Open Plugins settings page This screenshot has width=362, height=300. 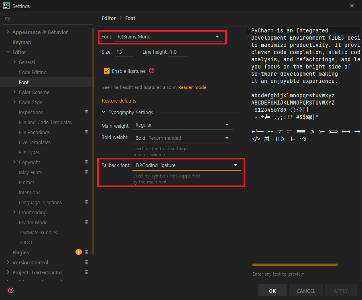20,252
